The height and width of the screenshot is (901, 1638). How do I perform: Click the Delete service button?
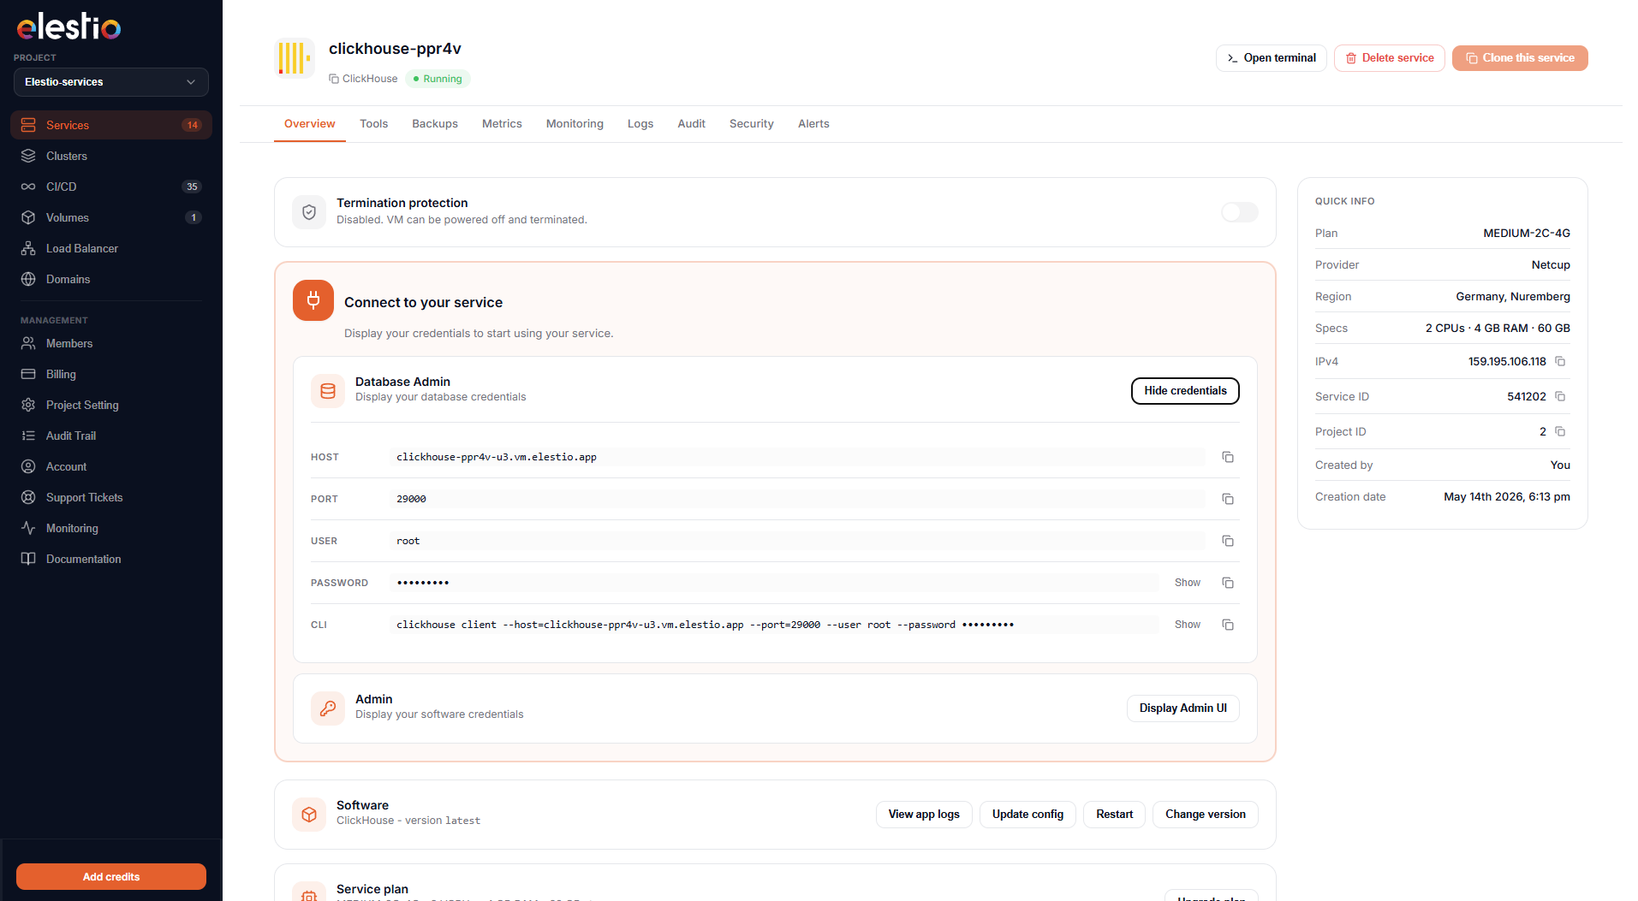click(1390, 58)
